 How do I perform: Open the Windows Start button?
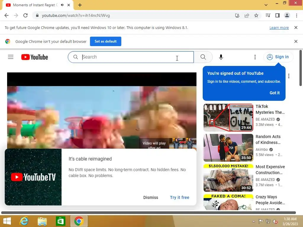[x=7, y=221]
